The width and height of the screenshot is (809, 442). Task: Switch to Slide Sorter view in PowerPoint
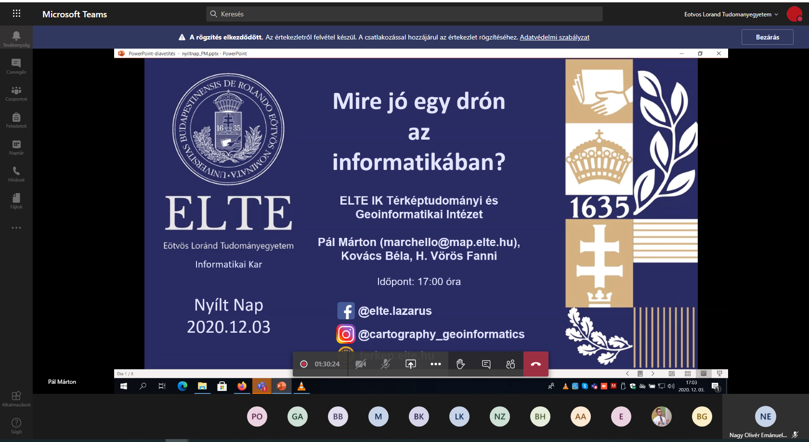tap(688, 374)
